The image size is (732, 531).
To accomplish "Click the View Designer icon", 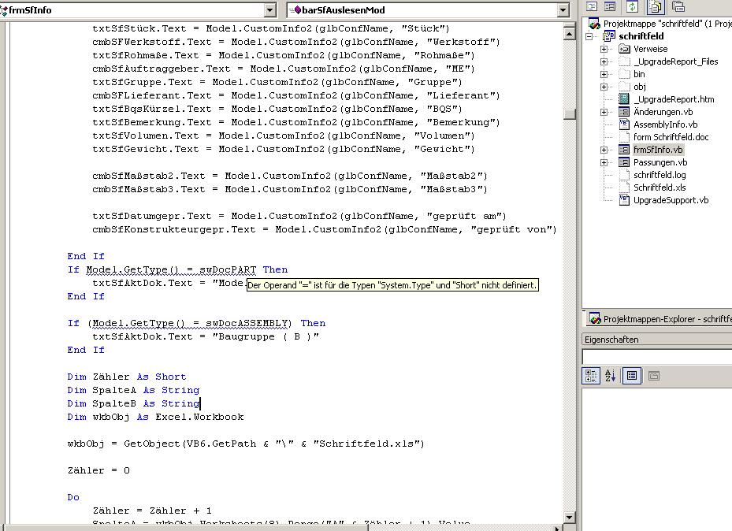I will coord(611,6).
